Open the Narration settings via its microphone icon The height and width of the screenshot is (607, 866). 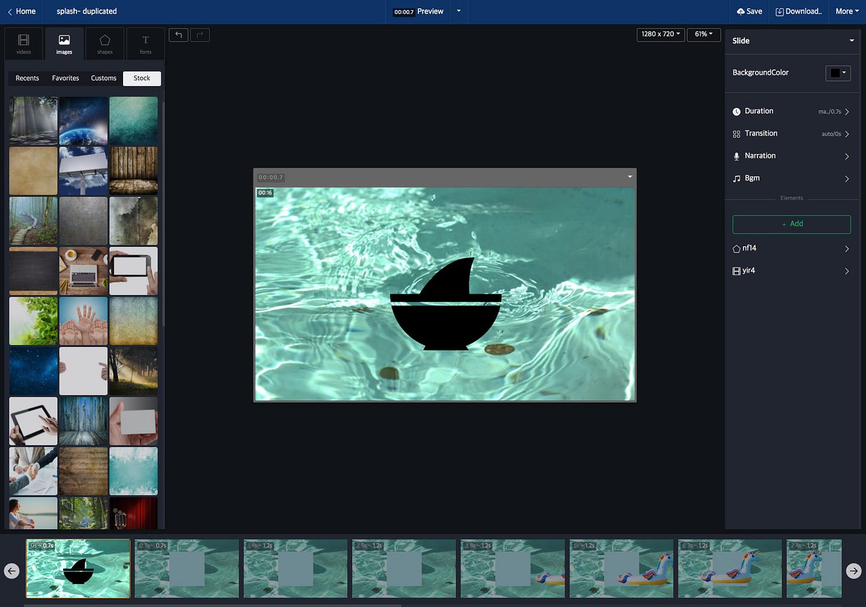[737, 156]
